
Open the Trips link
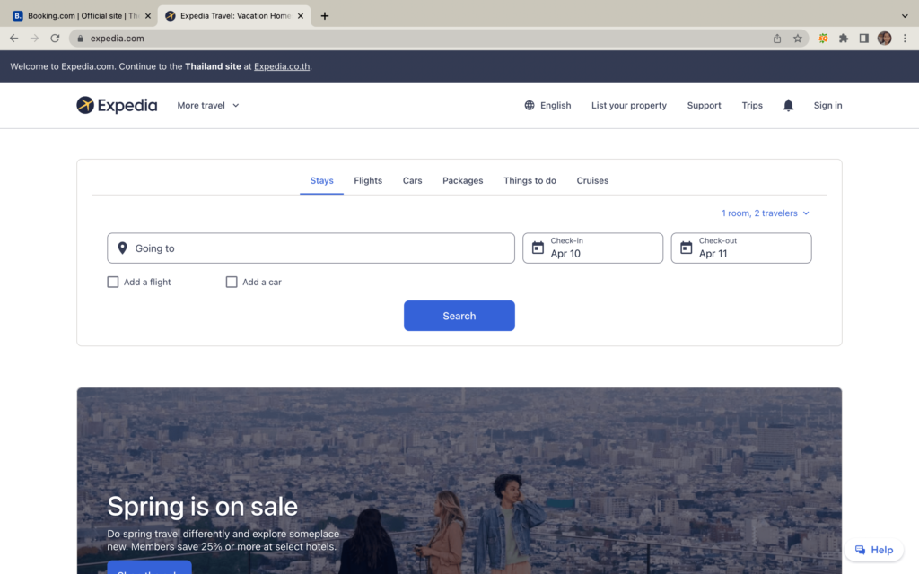752,106
